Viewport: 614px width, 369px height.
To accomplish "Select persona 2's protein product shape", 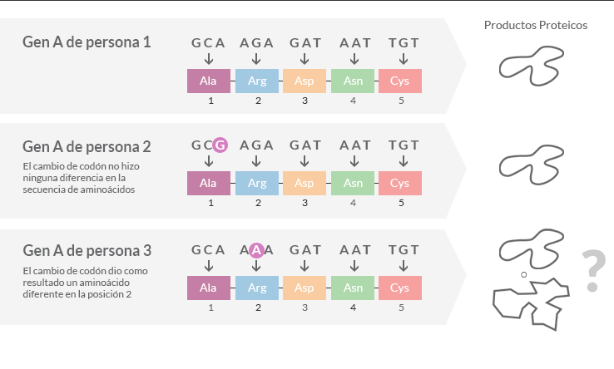I will click(x=532, y=165).
